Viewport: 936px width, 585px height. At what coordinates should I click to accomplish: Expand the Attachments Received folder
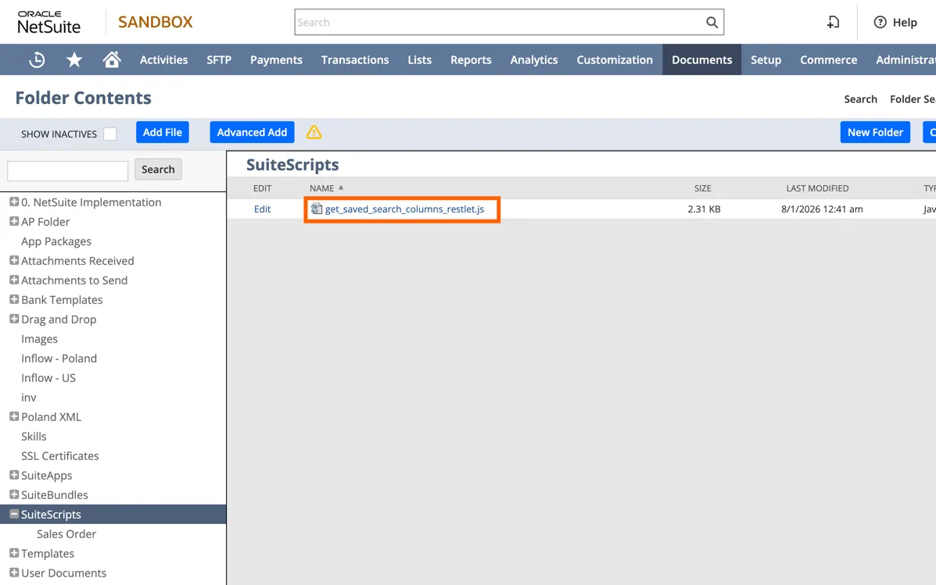pos(14,261)
